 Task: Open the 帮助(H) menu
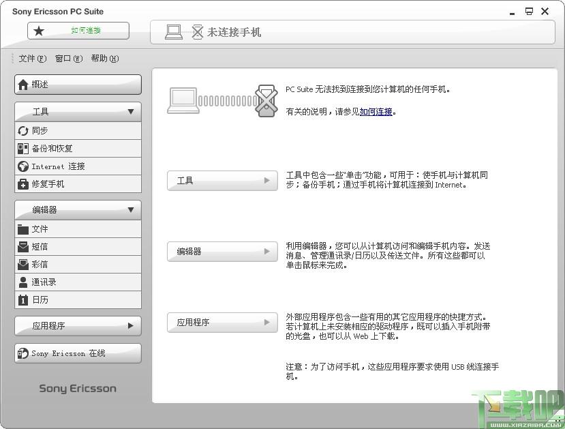105,59
